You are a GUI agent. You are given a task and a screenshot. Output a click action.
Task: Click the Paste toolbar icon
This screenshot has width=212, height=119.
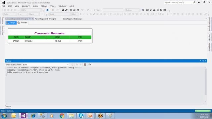click(78, 10)
